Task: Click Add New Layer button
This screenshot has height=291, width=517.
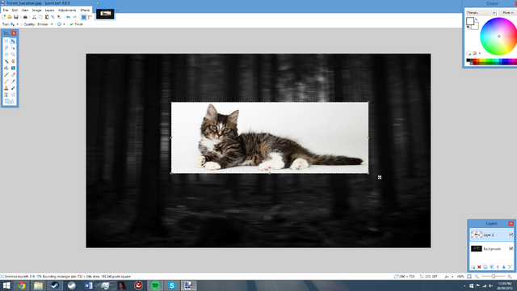Action: pyautogui.click(x=473, y=267)
